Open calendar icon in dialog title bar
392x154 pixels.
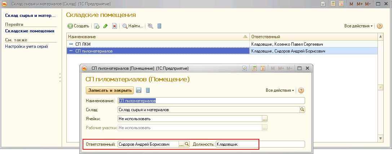coord(263,68)
